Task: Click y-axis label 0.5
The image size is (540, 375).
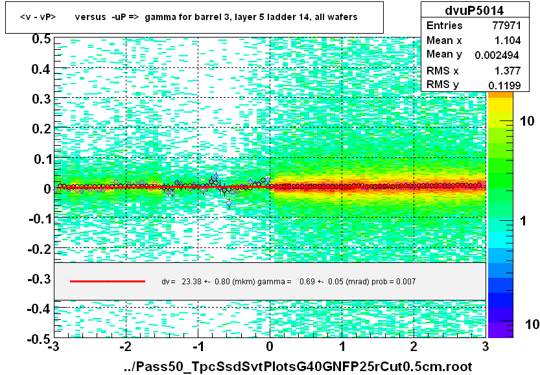Action: pyautogui.click(x=41, y=39)
